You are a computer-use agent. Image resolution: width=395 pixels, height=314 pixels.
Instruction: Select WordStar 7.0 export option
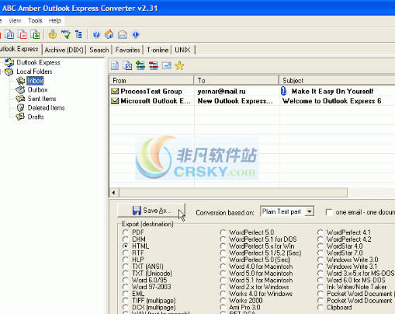321,253
